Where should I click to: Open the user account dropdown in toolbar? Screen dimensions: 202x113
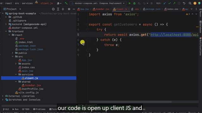tap(59, 3)
